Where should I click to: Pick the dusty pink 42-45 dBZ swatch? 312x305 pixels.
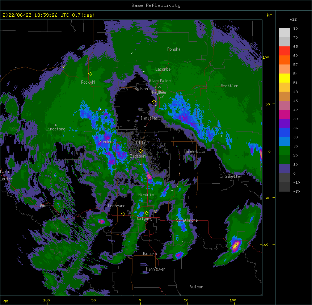(x=284, y=105)
